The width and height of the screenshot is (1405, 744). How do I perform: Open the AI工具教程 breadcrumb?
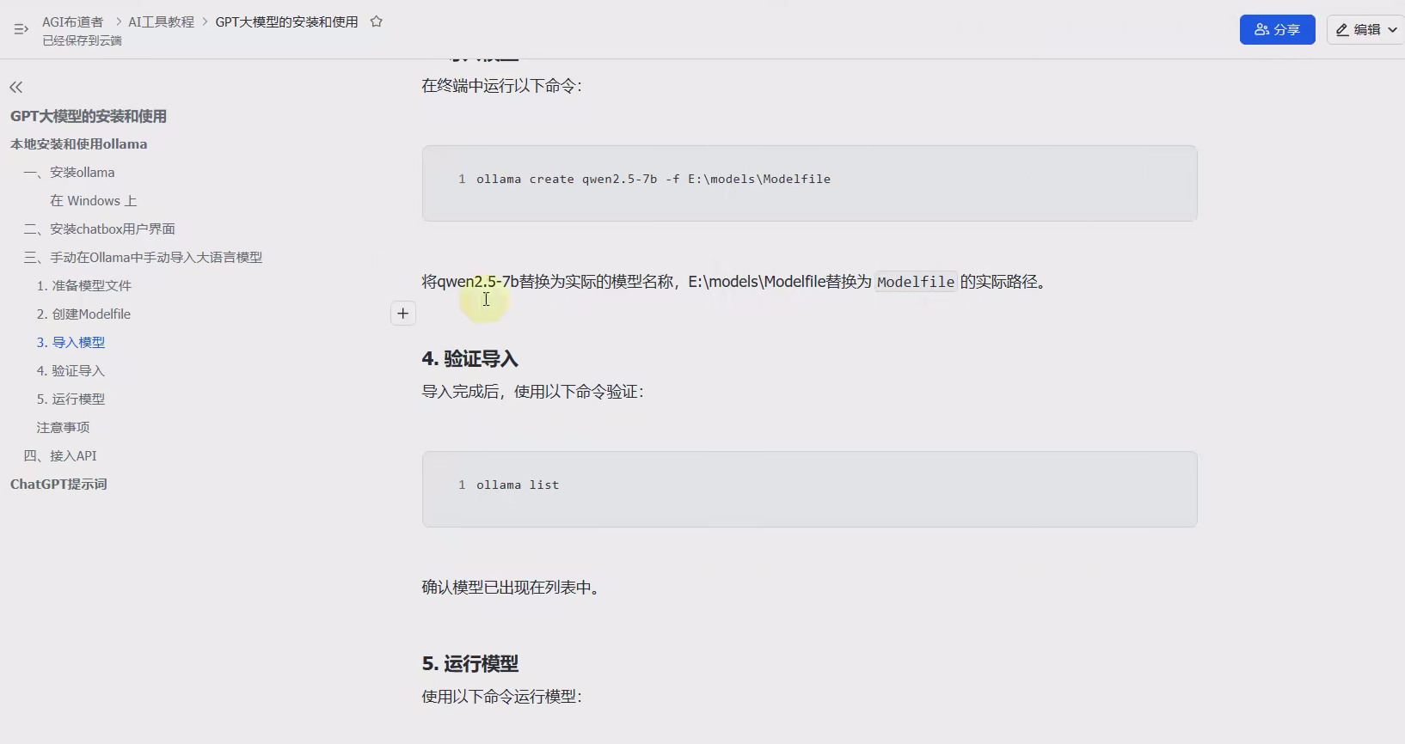coord(161,21)
